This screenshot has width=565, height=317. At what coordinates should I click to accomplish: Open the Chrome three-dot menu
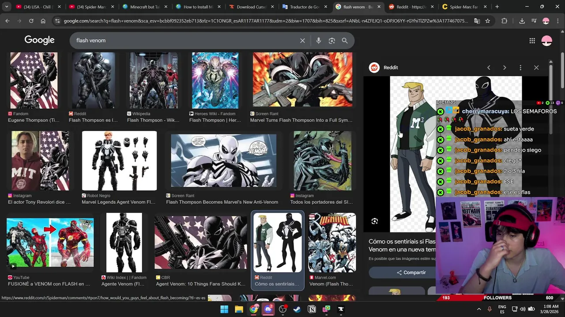[x=557, y=21]
